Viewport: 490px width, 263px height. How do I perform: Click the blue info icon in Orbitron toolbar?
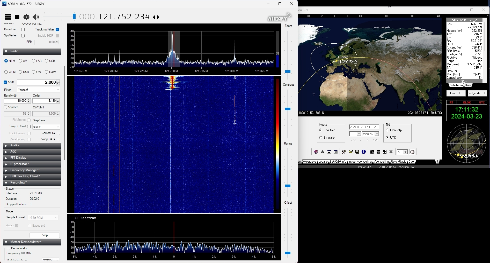[364, 152]
